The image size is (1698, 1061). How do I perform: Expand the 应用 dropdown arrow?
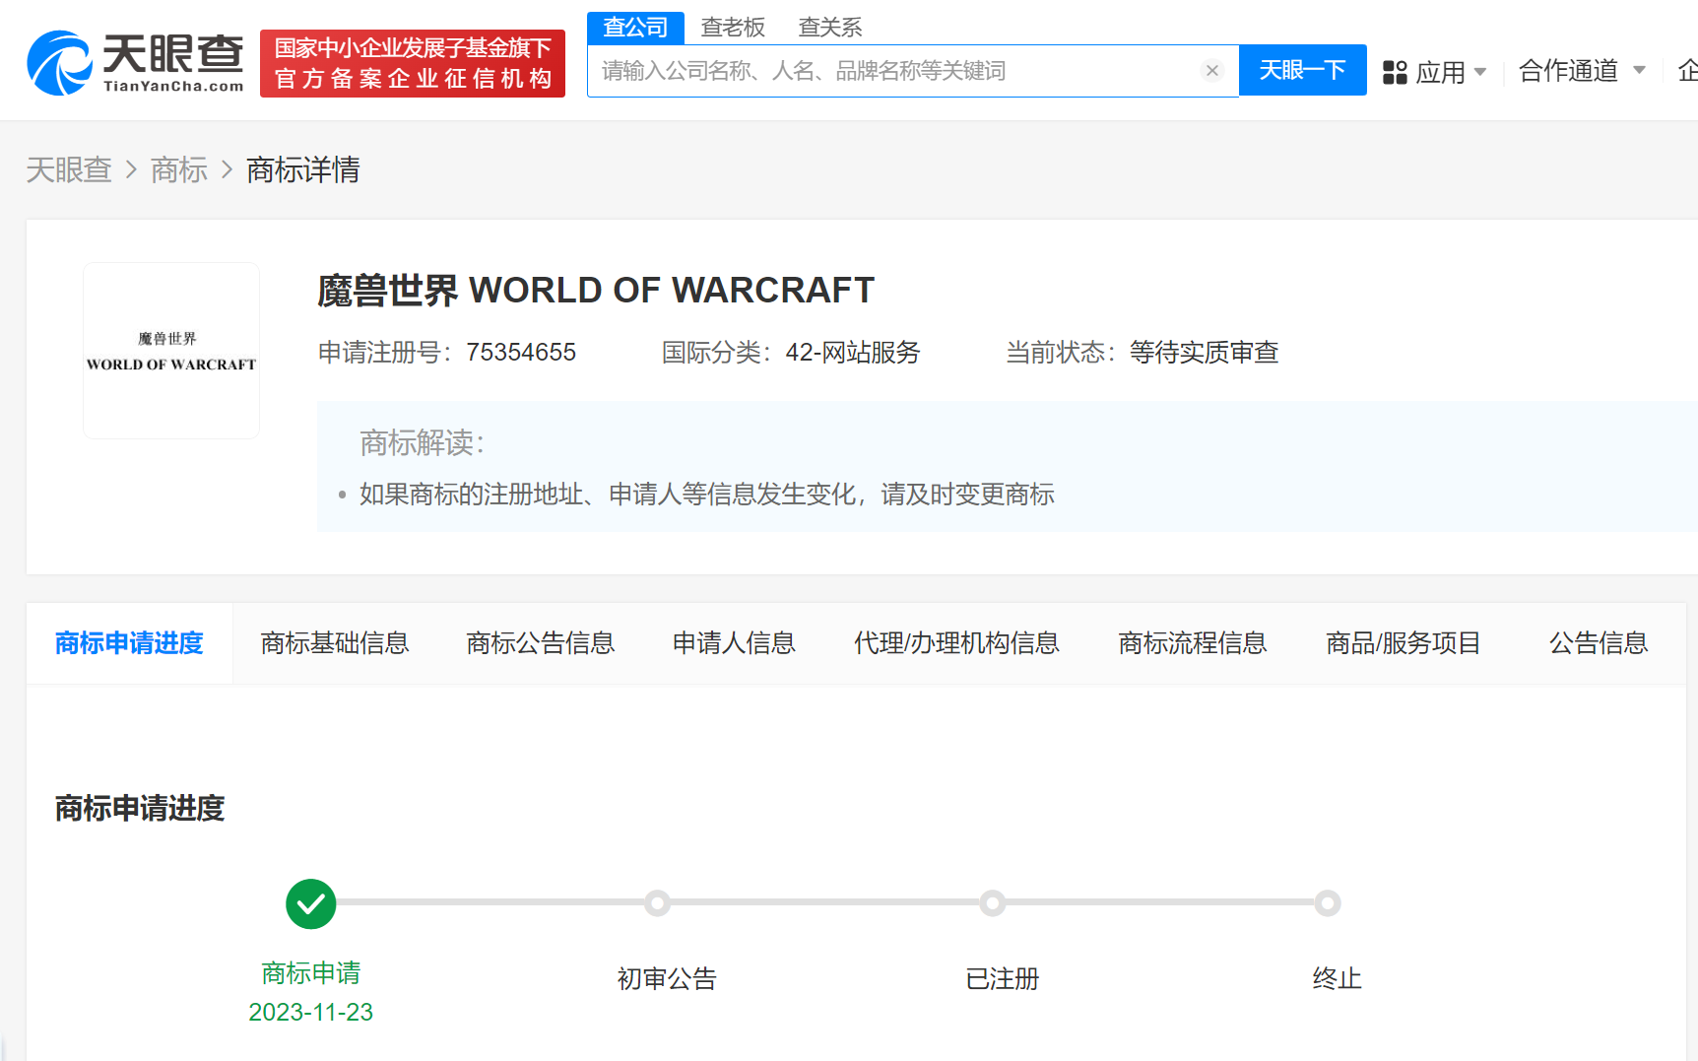tap(1480, 72)
